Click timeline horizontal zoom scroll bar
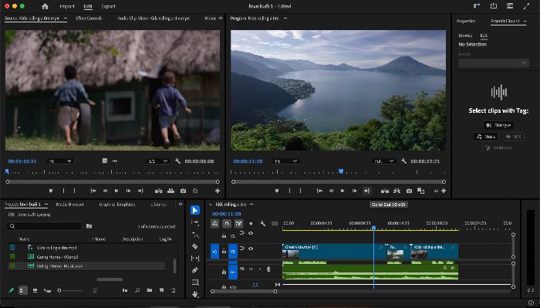This screenshot has width=540, height=308. click(x=244, y=291)
